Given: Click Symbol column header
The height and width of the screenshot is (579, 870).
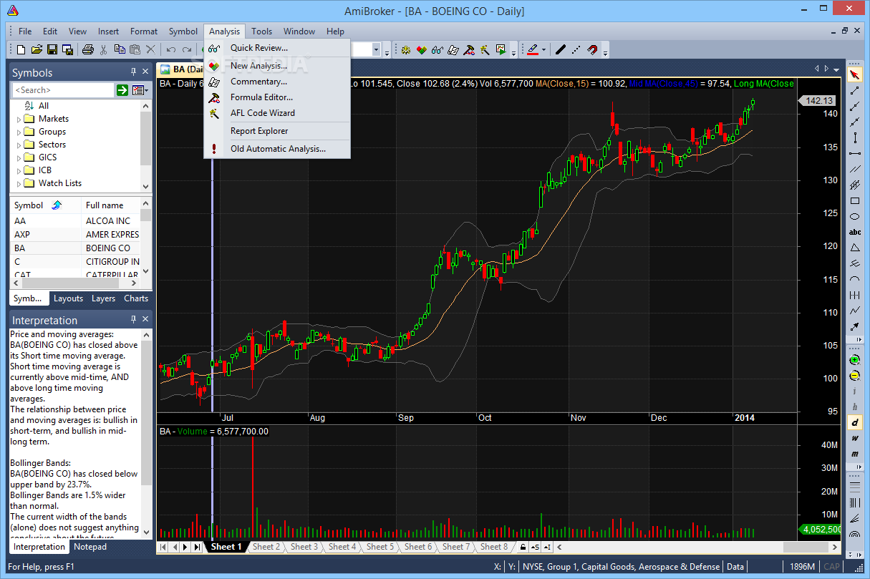Looking at the screenshot, I should (x=45, y=205).
